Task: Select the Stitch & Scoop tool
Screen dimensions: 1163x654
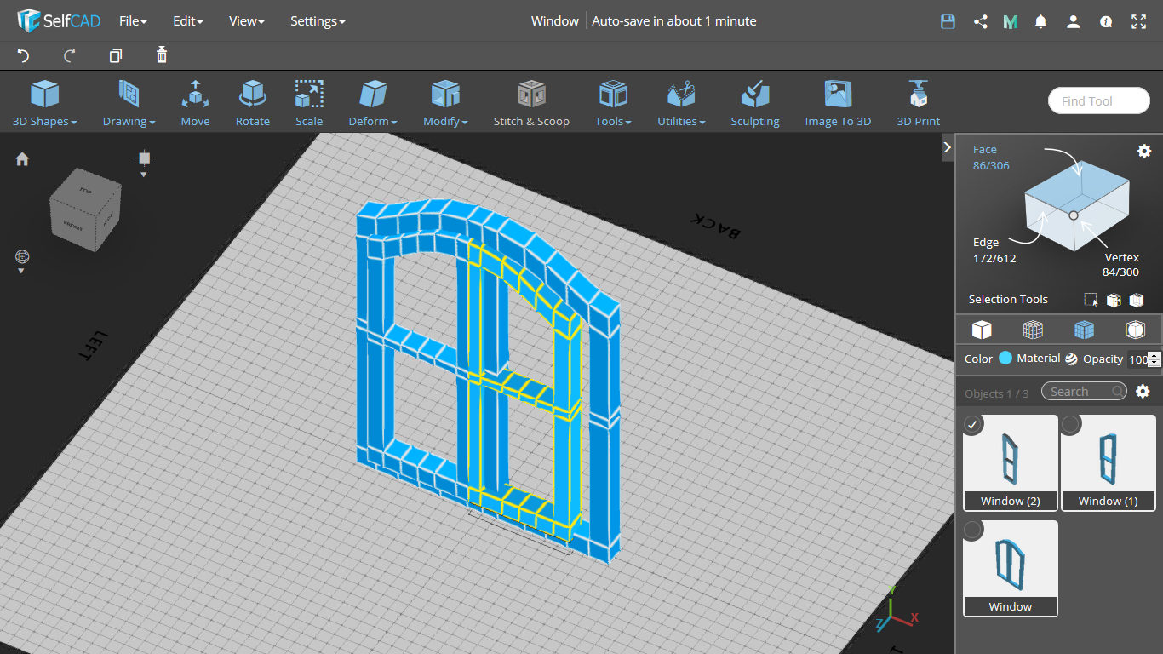Action: pyautogui.click(x=531, y=103)
